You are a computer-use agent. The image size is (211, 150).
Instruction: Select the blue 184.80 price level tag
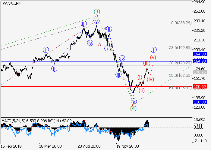(x=200, y=61)
